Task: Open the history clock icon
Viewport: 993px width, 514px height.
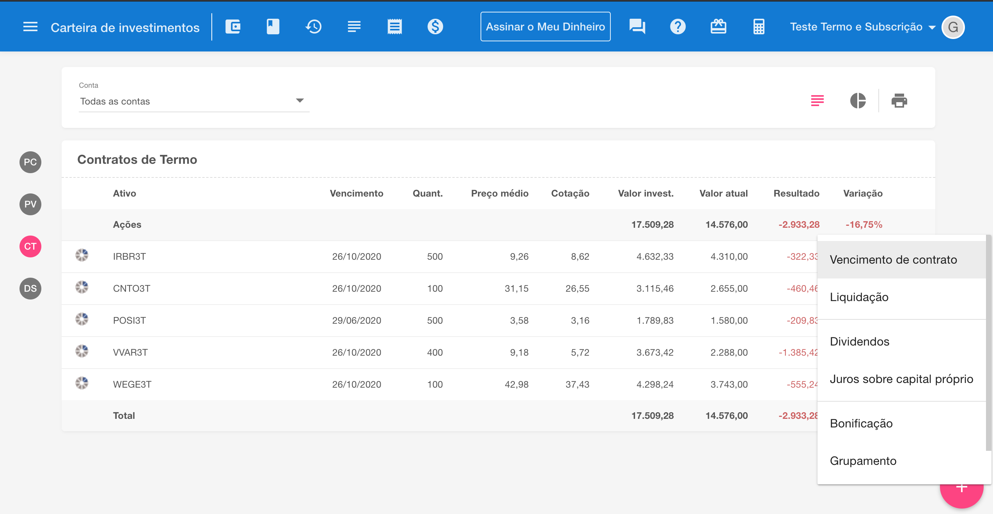Action: click(314, 27)
